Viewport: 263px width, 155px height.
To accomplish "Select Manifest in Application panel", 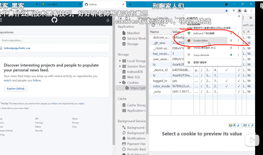I will (133, 33).
